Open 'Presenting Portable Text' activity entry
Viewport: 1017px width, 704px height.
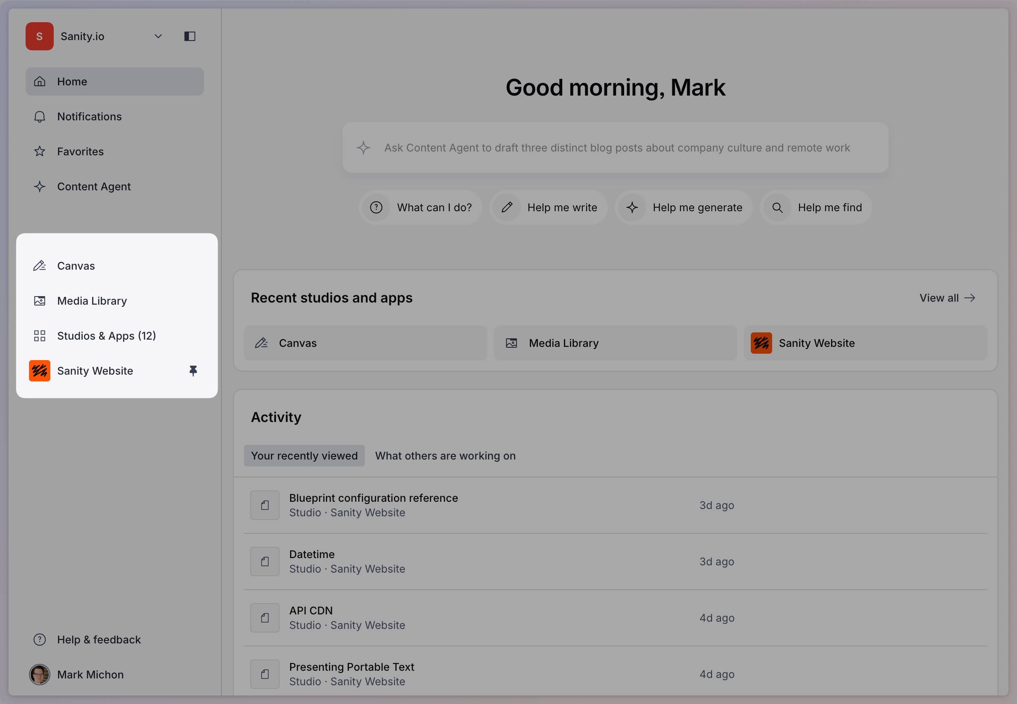[x=615, y=674]
